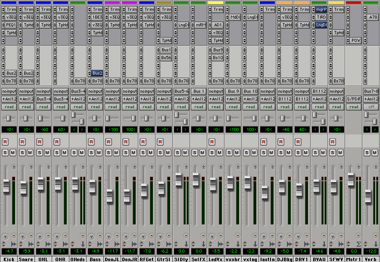
Task: Open the Mstr1 S/PDIF output selector
Action: click(354, 99)
